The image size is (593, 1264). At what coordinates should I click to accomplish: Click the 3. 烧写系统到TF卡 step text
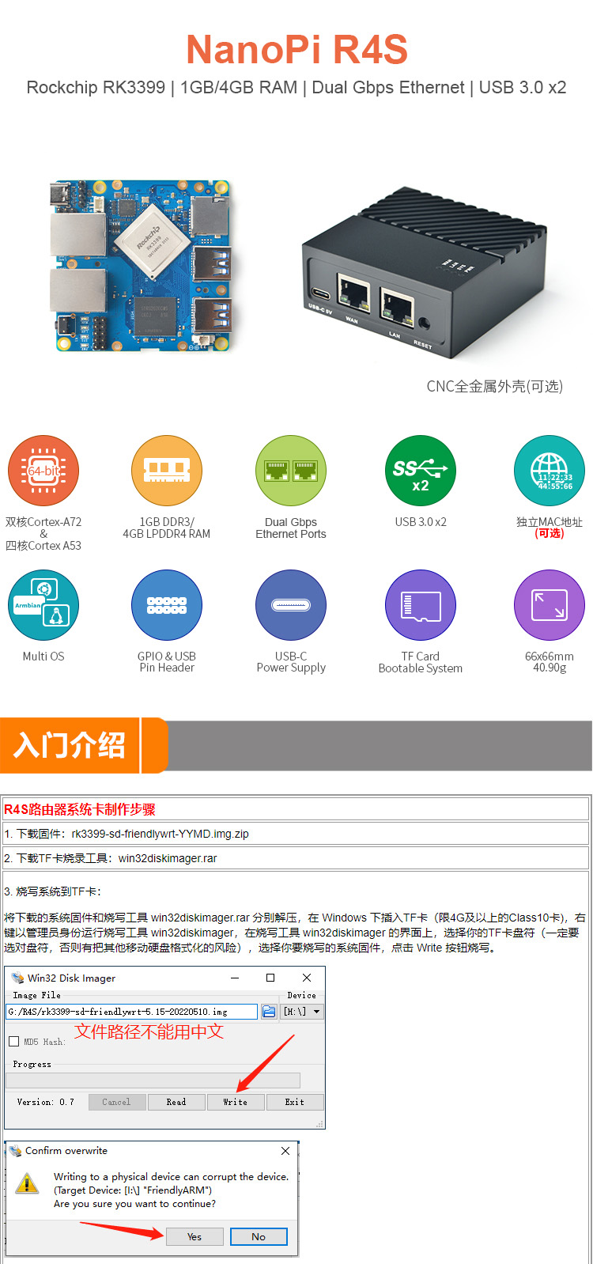(x=53, y=891)
